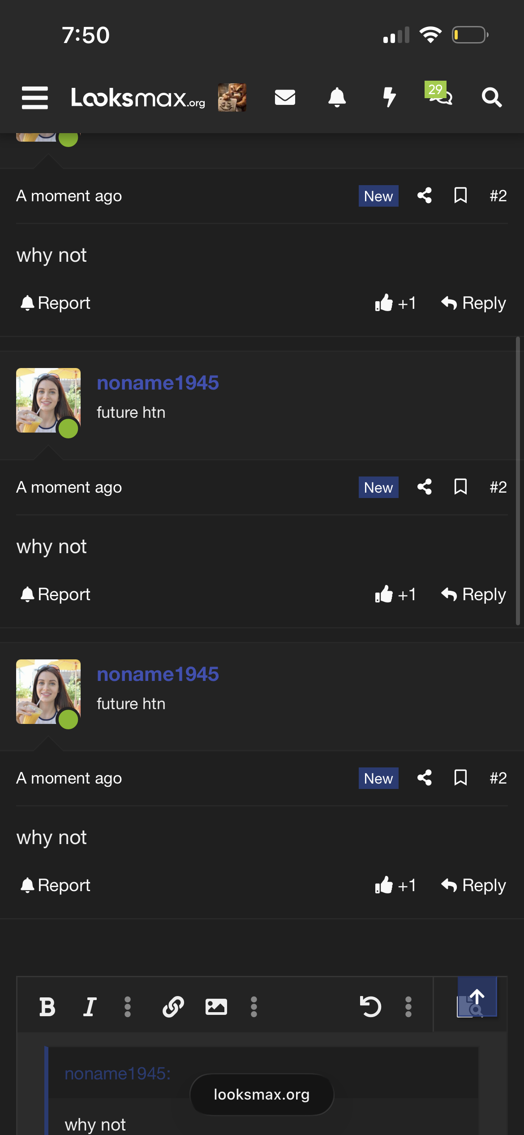Open the chat icon with 29 badge

coord(439,94)
